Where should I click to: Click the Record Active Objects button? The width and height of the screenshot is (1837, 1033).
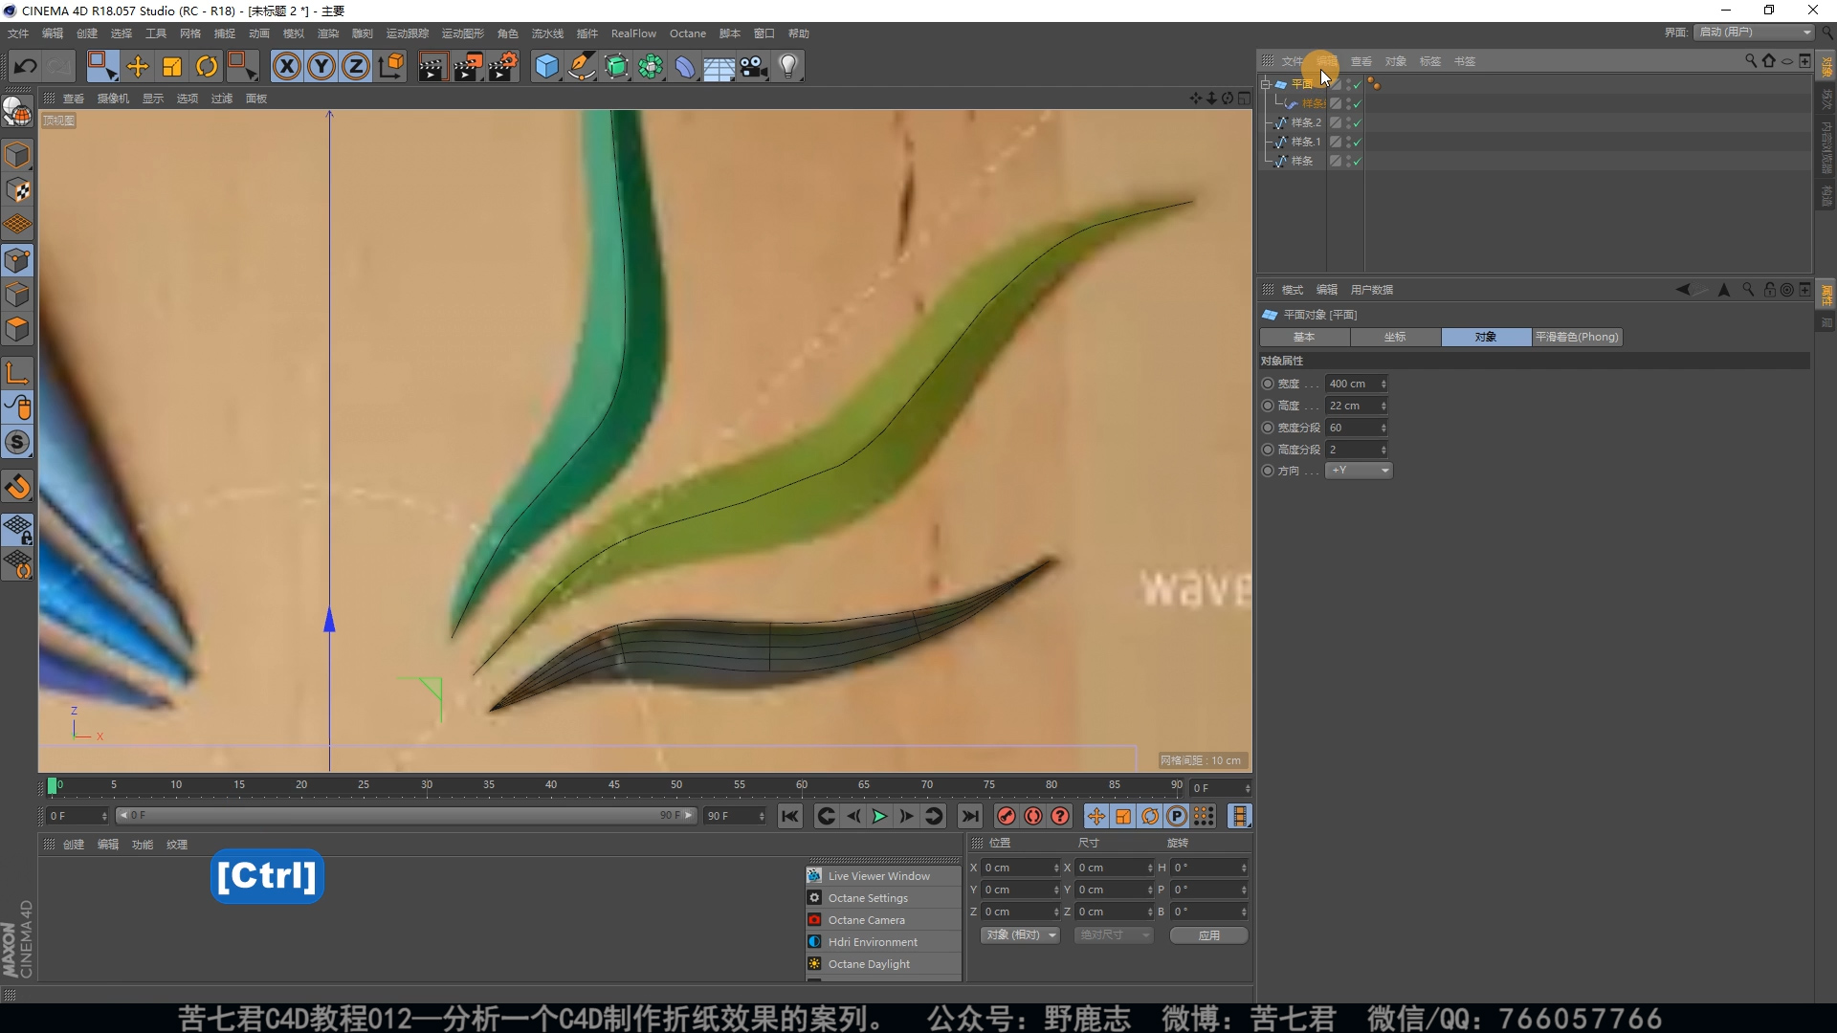pyautogui.click(x=1006, y=816)
